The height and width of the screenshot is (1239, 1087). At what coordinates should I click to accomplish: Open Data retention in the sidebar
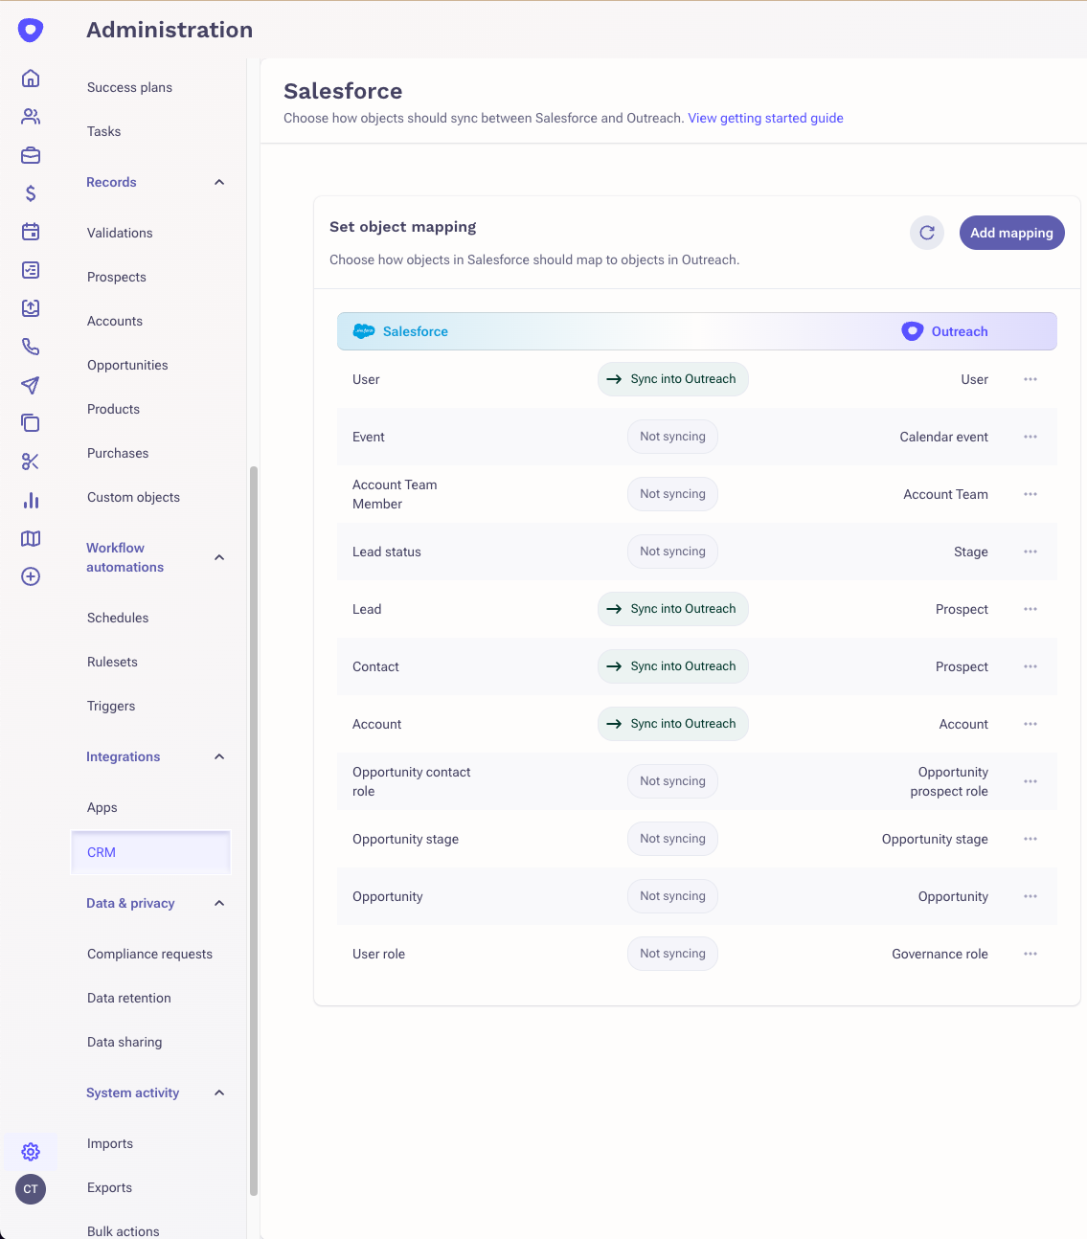tap(129, 998)
